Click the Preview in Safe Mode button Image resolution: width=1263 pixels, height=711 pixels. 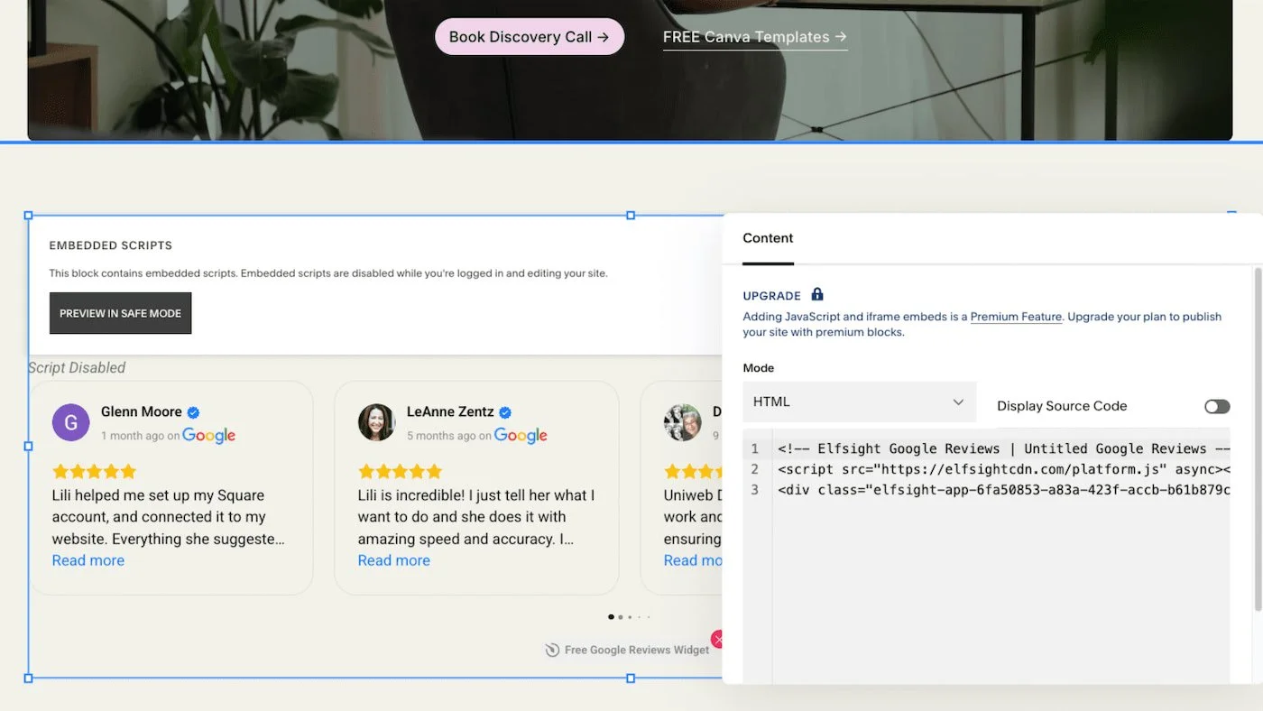(x=120, y=313)
